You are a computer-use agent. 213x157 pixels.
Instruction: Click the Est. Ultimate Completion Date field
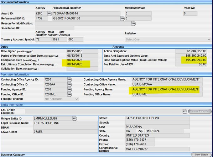78,64
